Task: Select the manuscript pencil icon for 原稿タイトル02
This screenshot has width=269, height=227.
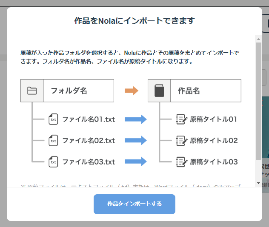Action: pos(182,141)
